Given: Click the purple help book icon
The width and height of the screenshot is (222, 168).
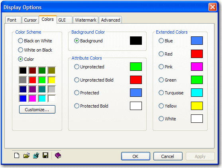Looking at the screenshot, I should (58, 155).
